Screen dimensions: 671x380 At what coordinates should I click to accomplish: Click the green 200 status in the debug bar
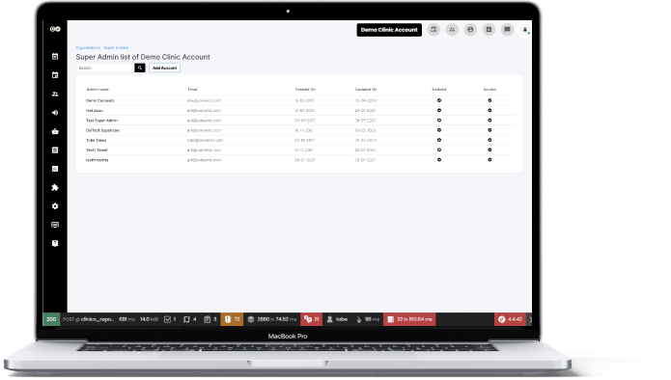(51, 319)
